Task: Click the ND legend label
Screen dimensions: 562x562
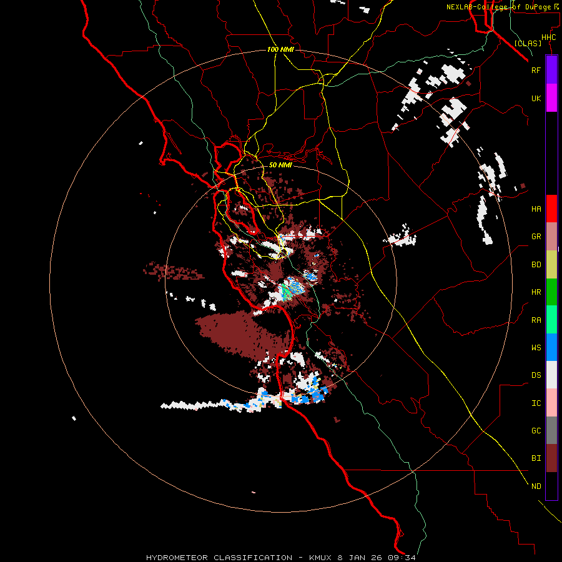Action: [x=536, y=486]
